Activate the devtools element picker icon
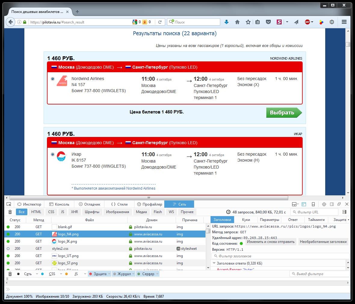Image resolution: width=355 pixels, height=304 pixels. click(x=9, y=204)
